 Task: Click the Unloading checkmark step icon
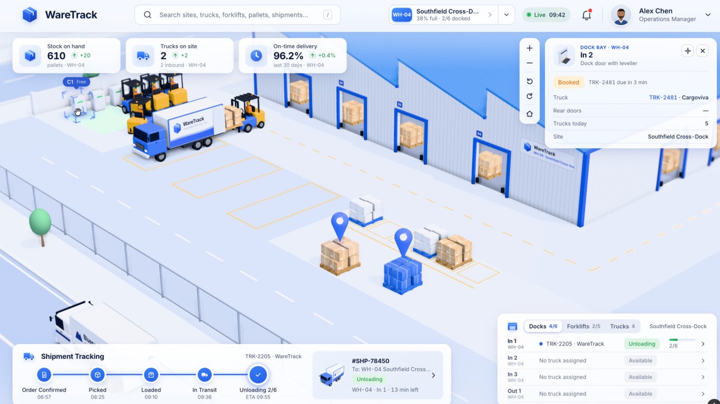258,375
